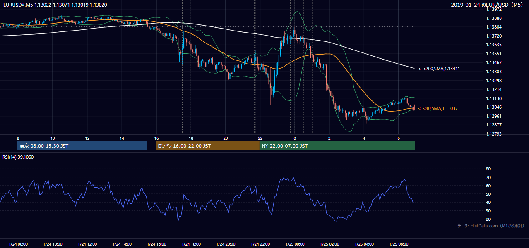Click the London 16:00-22:00 JST session bar
This screenshot has height=248, width=529.
click(207, 146)
